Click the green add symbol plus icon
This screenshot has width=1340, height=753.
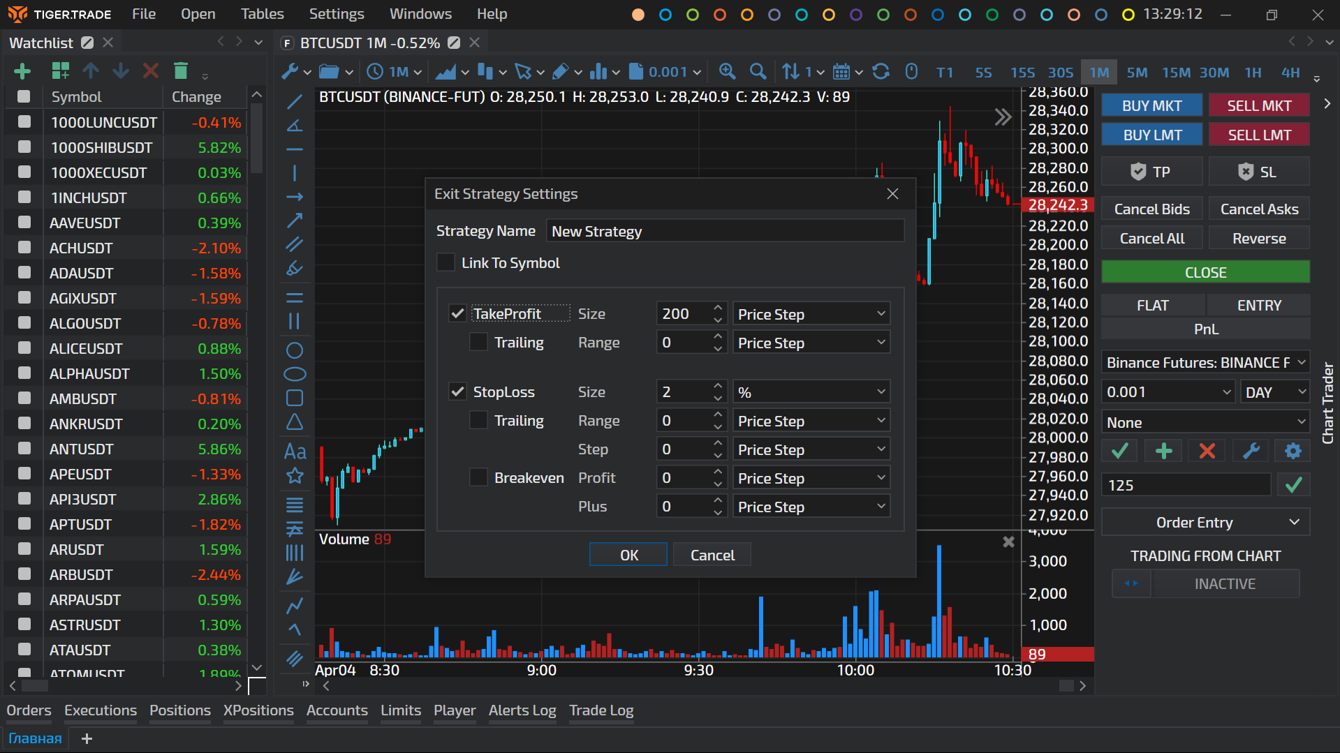[x=22, y=71]
